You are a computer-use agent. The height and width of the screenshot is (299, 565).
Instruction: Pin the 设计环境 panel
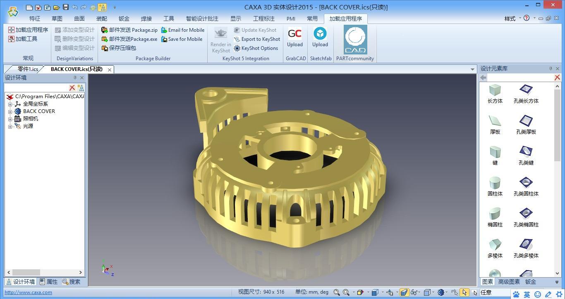[75, 78]
